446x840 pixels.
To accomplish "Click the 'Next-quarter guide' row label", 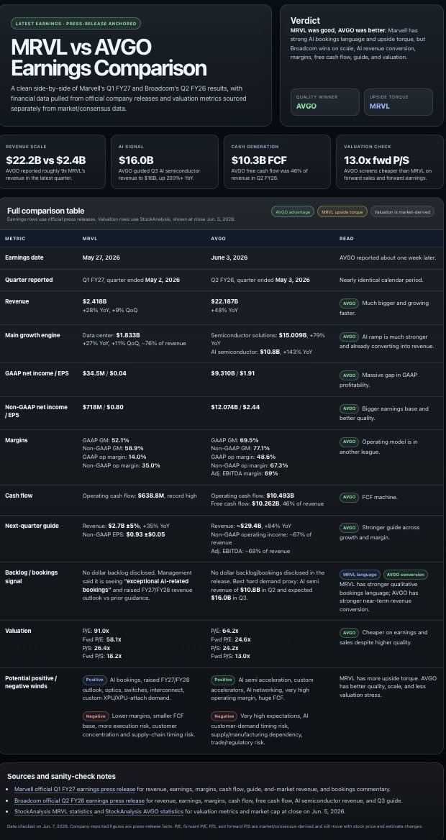I will pyautogui.click(x=32, y=526).
